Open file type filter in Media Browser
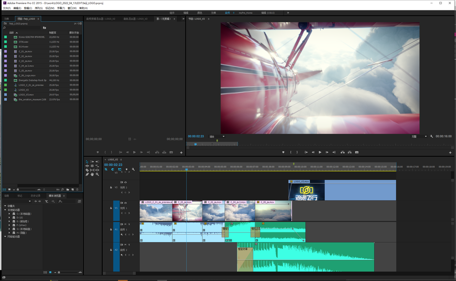456x281 pixels. 46,201
